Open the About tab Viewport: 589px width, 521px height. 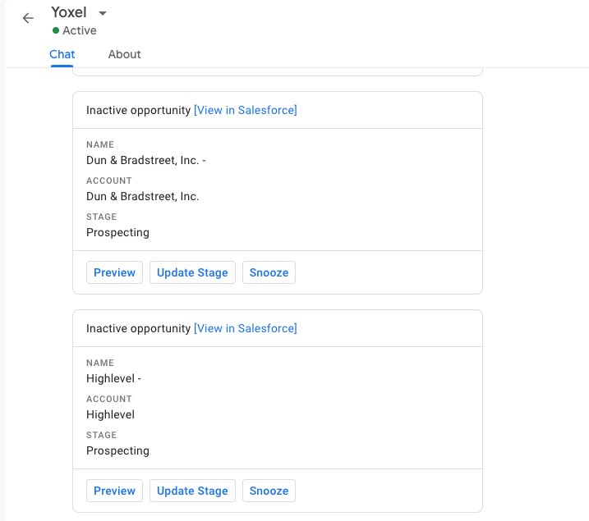(x=124, y=54)
